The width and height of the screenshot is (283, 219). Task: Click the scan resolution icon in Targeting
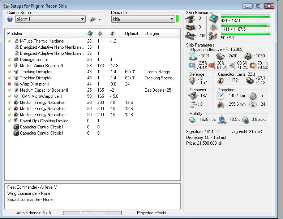point(220,105)
